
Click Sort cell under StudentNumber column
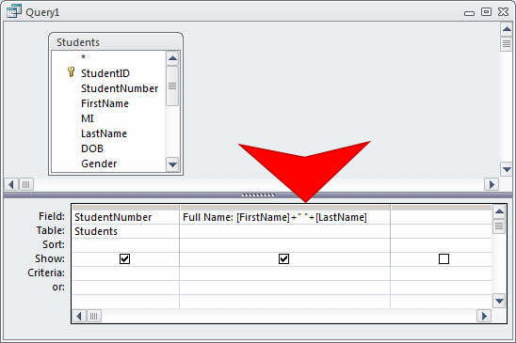pyautogui.click(x=125, y=245)
